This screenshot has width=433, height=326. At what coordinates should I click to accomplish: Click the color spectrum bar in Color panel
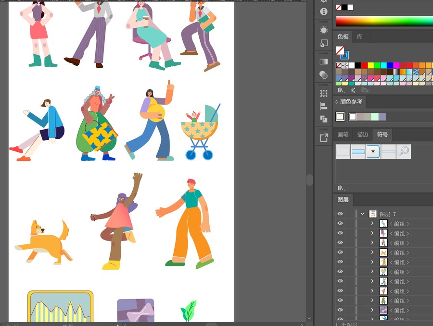coord(384,21)
